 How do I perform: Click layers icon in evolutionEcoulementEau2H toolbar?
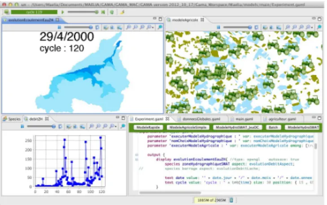(106, 27)
